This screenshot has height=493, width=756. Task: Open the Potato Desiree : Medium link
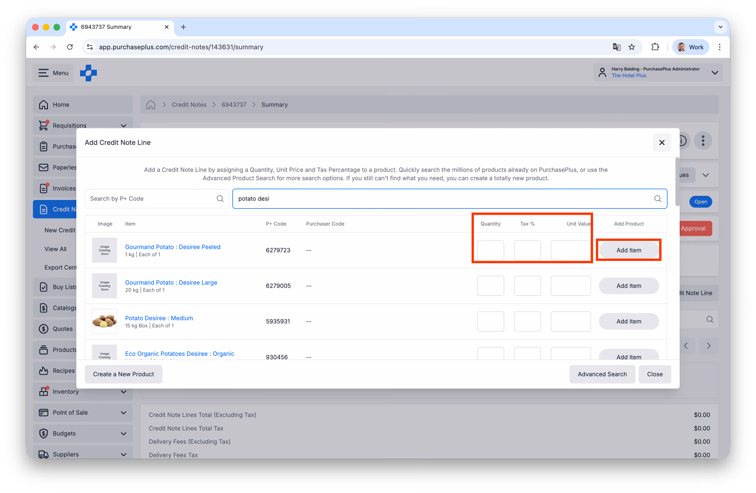coord(159,318)
